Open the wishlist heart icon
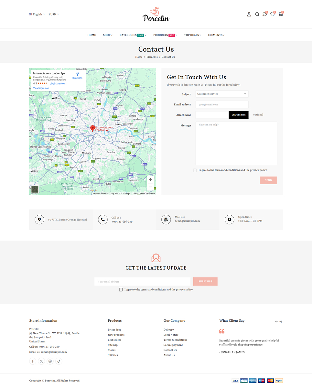The height and width of the screenshot is (388, 312). tap(273, 14)
